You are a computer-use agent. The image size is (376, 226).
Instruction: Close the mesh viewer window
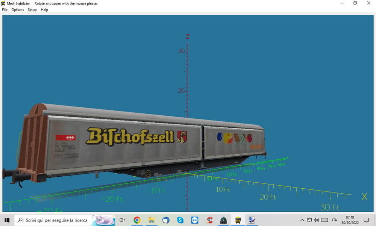pyautogui.click(x=368, y=3)
